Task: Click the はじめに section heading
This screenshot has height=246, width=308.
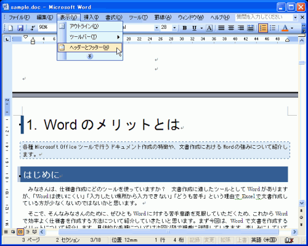Action: click(x=41, y=175)
